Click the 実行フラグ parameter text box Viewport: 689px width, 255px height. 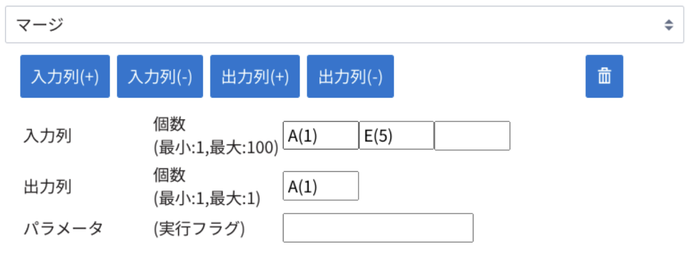pos(378,228)
